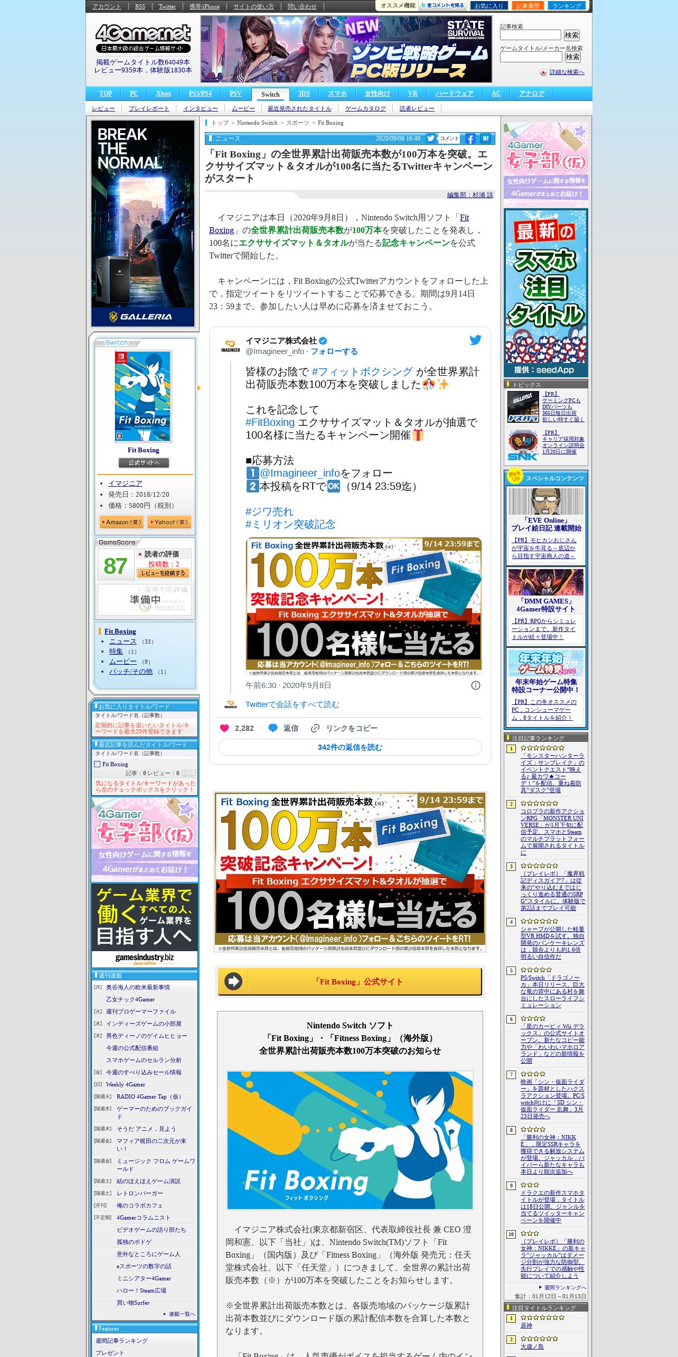Open the インタビュー sub-navigation link
Image resolution: width=678 pixels, height=1357 pixels.
(201, 108)
